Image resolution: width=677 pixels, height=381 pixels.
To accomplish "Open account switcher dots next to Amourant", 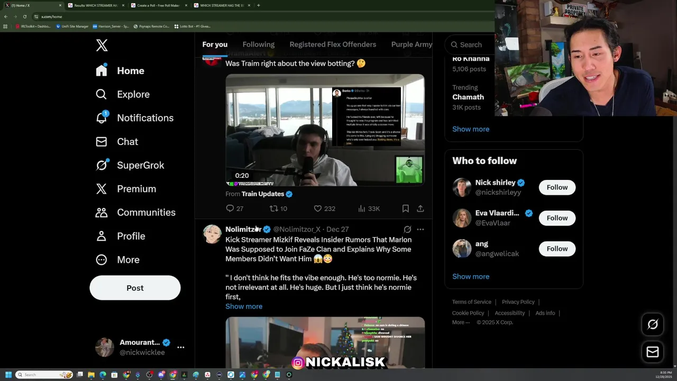I will tap(181, 347).
